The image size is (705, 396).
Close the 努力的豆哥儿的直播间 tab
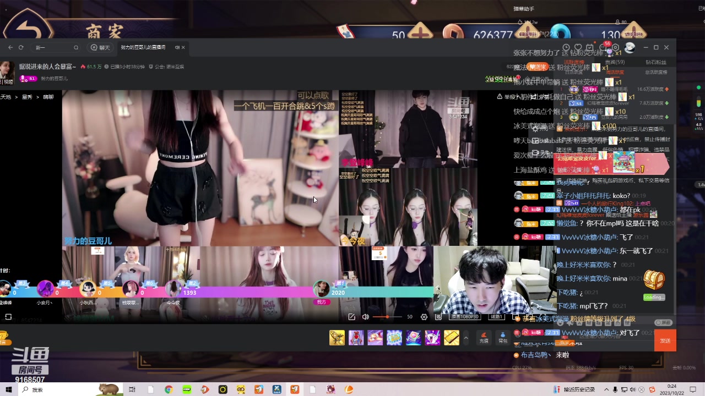(x=183, y=47)
